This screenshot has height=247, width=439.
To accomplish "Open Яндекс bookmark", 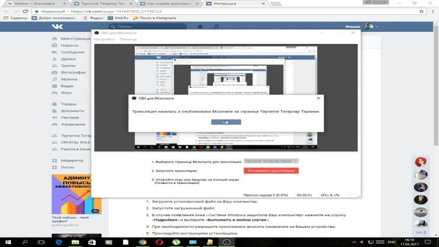I will coord(93,18).
